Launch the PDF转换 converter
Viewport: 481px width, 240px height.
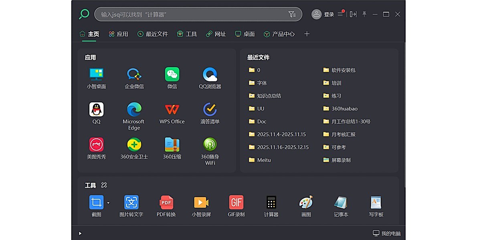(x=166, y=203)
